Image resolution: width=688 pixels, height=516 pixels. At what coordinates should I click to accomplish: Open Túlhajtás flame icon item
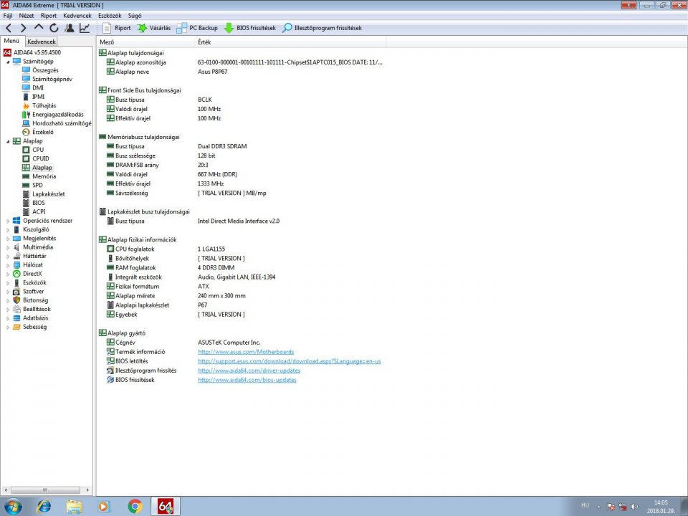(39, 106)
